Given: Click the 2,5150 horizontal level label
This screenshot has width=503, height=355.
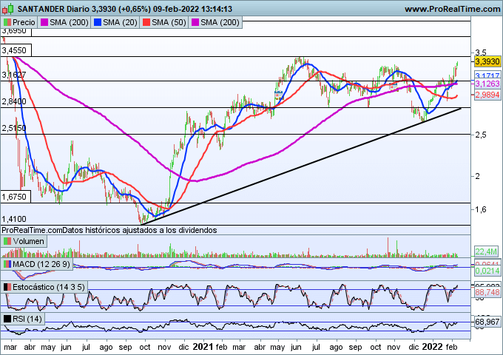Looking at the screenshot, I should pos(14,128).
